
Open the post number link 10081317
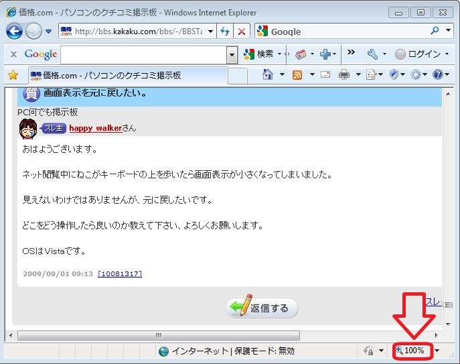[120, 274]
